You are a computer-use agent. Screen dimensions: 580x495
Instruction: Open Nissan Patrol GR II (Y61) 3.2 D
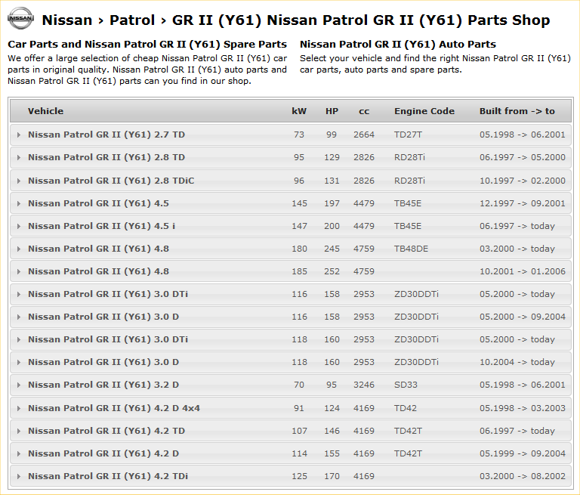click(103, 385)
